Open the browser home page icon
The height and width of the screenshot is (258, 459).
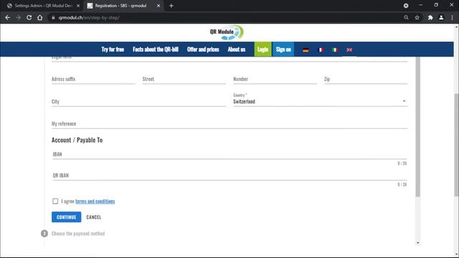click(40, 17)
